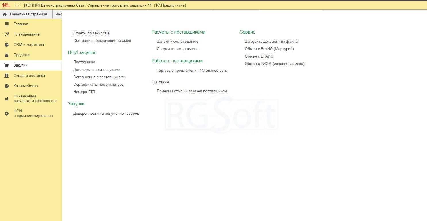
Task: Open Финансовый результат и контроллинг section
Action: (31, 99)
